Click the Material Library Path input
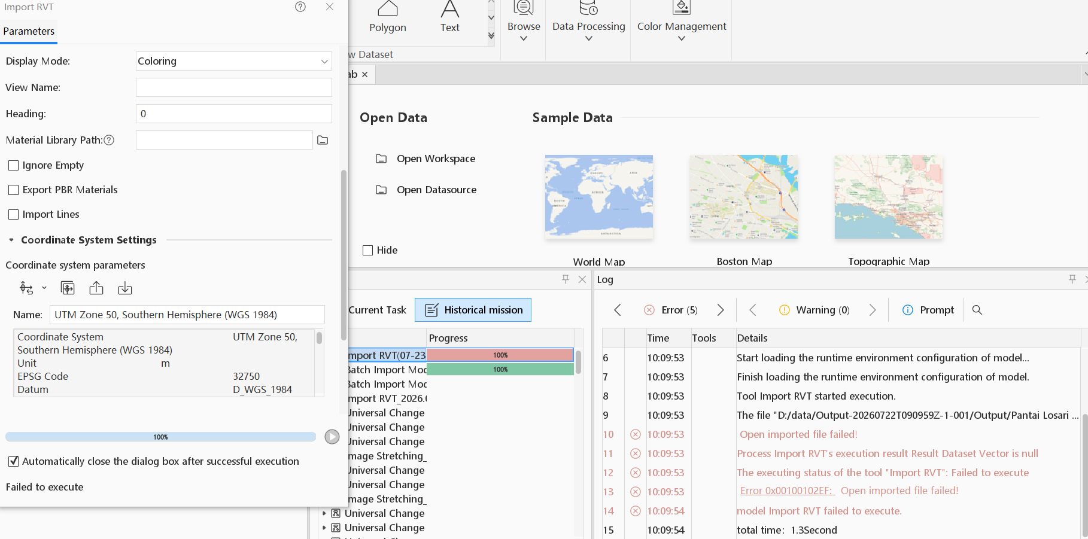This screenshot has width=1088, height=539. 224,140
